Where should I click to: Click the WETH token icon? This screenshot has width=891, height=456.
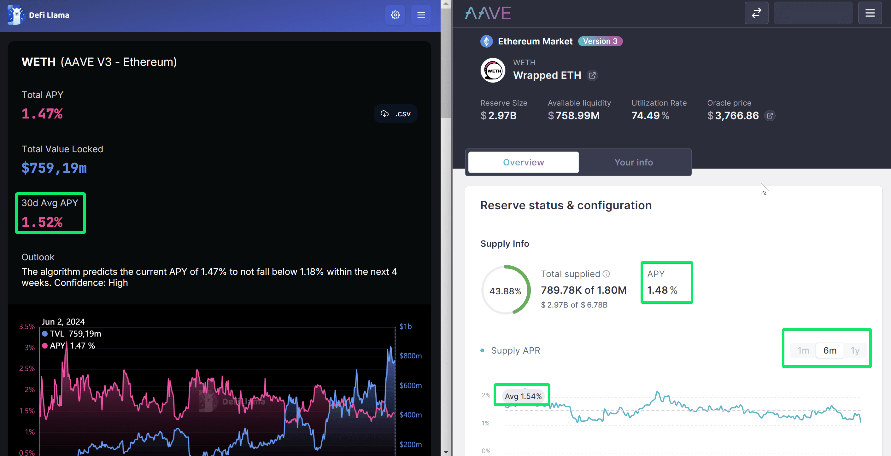click(x=493, y=71)
